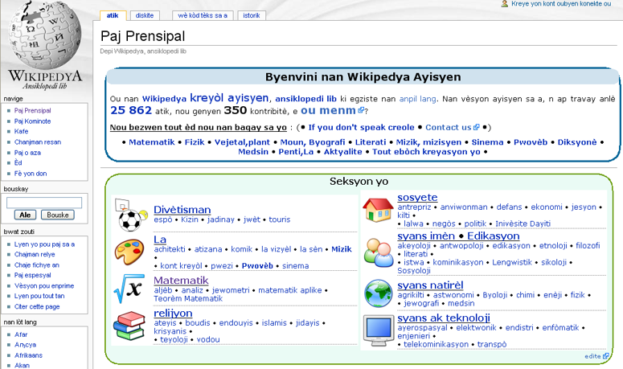The image size is (623, 369).
Task: Open the 'Kafe' sidebar link
Action: click(x=21, y=131)
